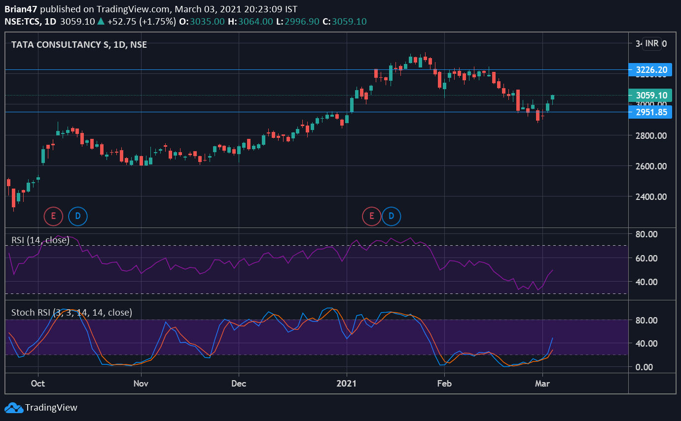The width and height of the screenshot is (681, 421).
Task: Click the 2400.00 price axis label
Action: click(651, 196)
